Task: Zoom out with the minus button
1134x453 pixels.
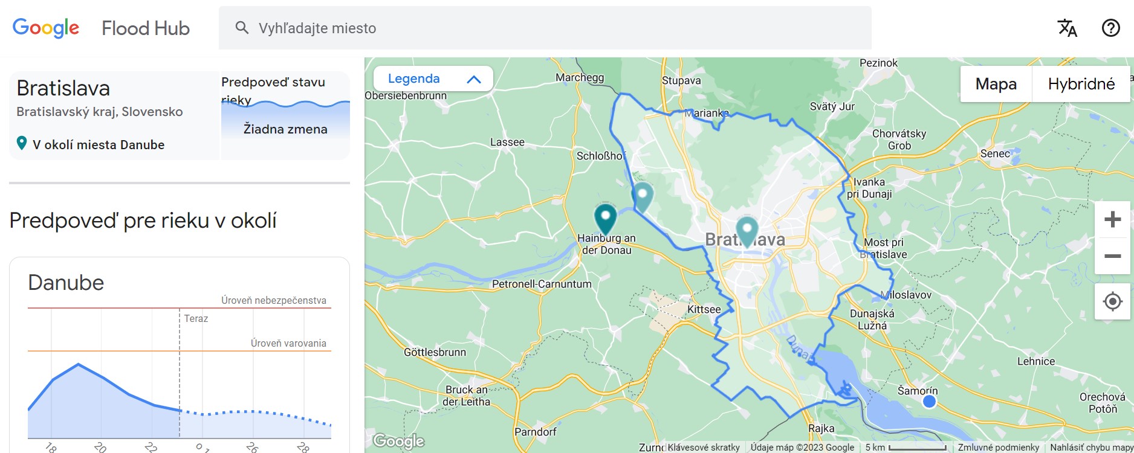Action: [x=1112, y=256]
